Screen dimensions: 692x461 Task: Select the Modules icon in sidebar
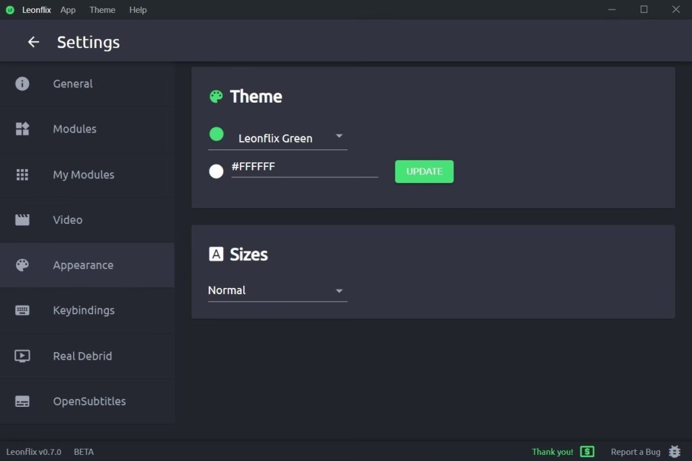click(22, 129)
